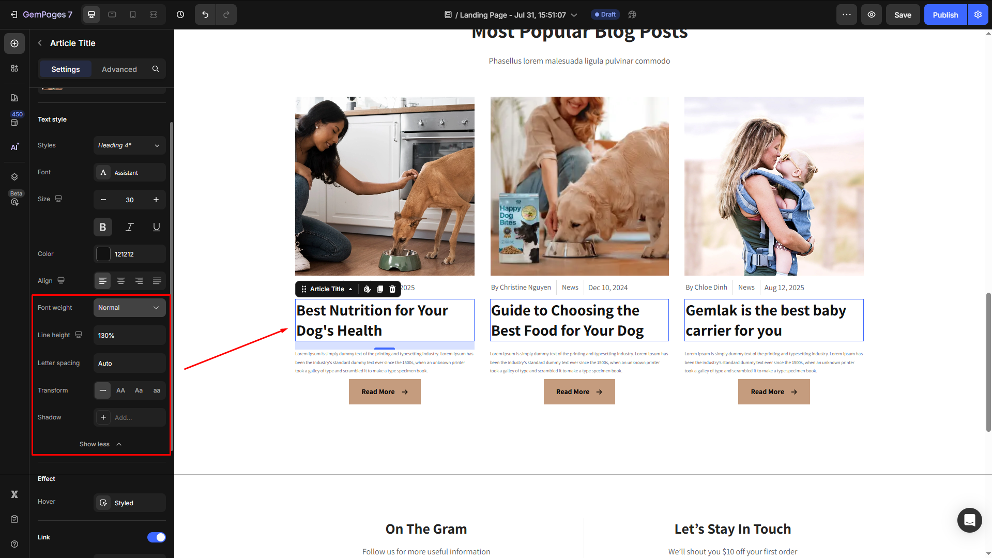The image size is (992, 558).
Task: Align text to the right
Action: click(x=139, y=281)
